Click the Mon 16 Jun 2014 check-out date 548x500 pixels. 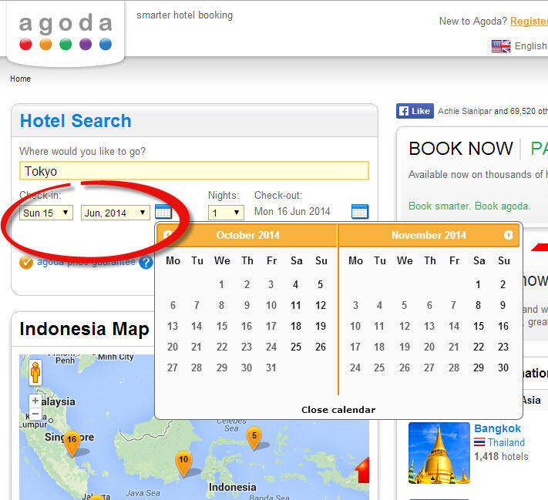pos(292,211)
